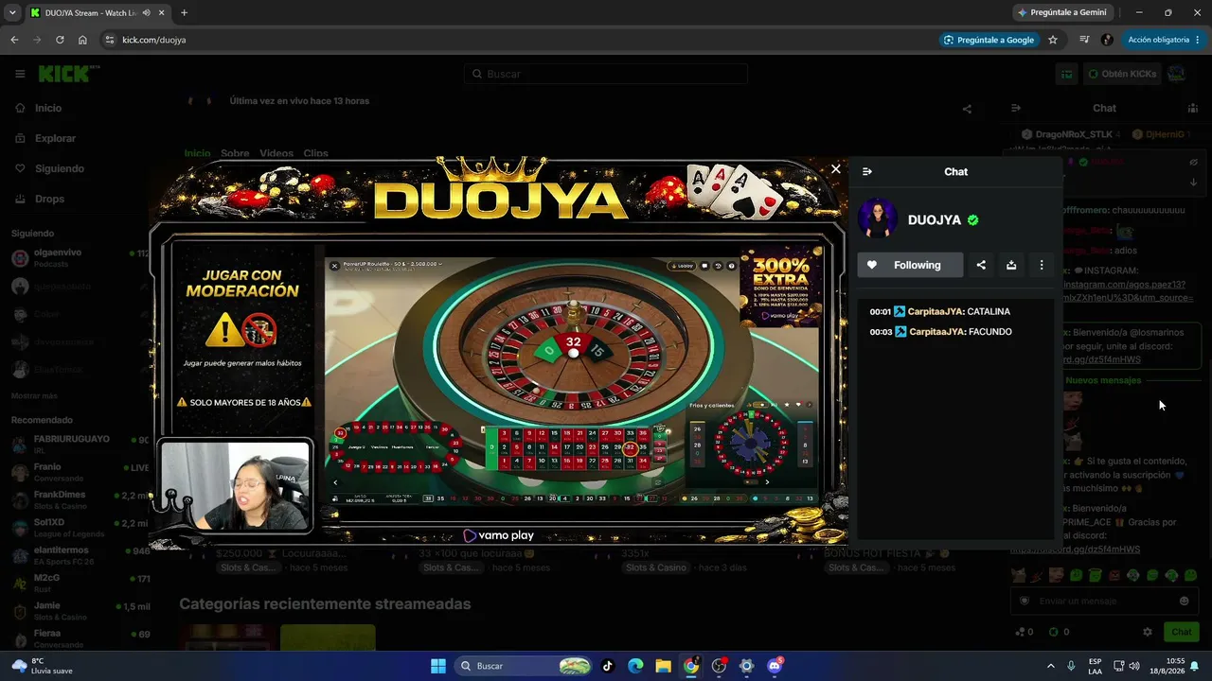Switch to the channel Videos tab

click(276, 153)
